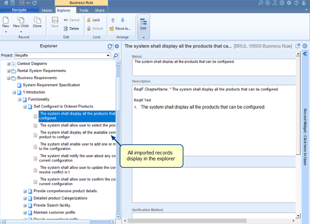Expand Provide comprehensive product details
This screenshot has width=310, height=224.
tap(25, 191)
